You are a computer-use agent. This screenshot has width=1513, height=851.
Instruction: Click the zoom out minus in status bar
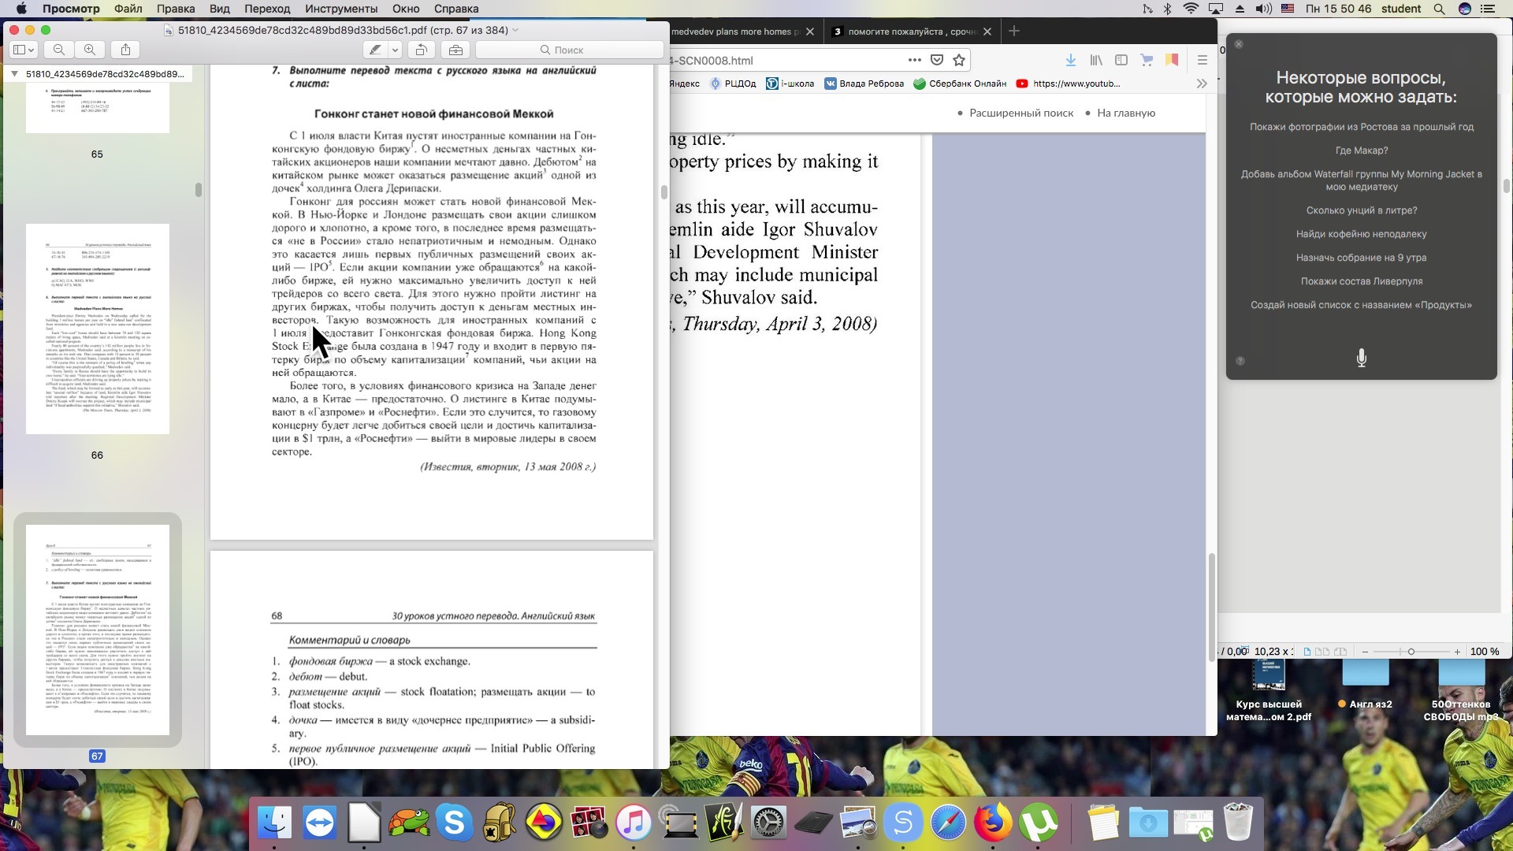point(1365,652)
